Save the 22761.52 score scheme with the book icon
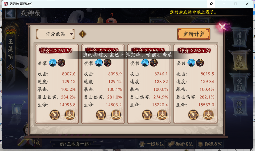Viewport: 255px width, 151px height. (70, 115)
